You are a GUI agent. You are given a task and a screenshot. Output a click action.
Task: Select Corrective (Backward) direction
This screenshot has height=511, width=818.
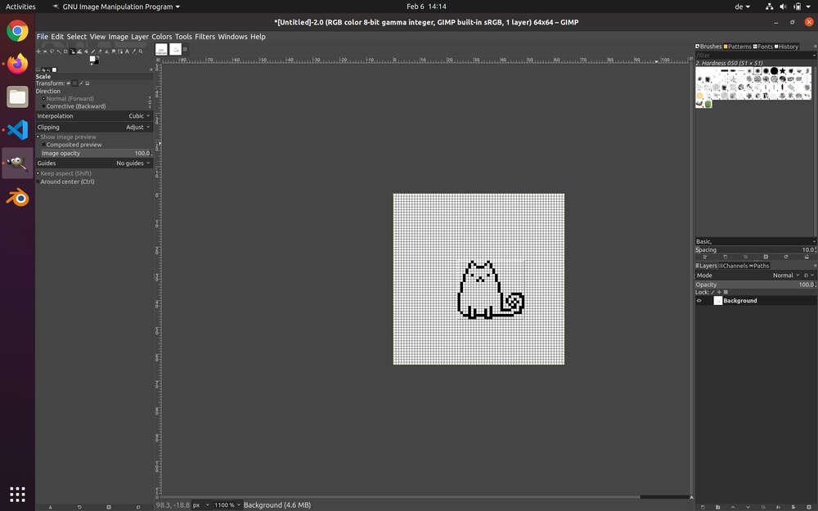(x=73, y=106)
